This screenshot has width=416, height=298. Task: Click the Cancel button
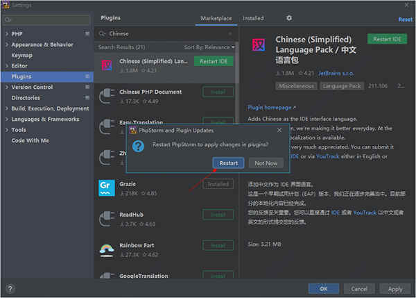pyautogui.click(x=359, y=289)
